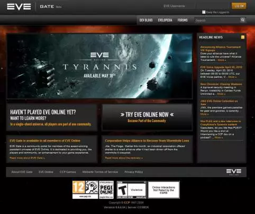The image size is (255, 214).
Task: Toggle the Keep Me Logged In checkbox
Action: click(204, 12)
